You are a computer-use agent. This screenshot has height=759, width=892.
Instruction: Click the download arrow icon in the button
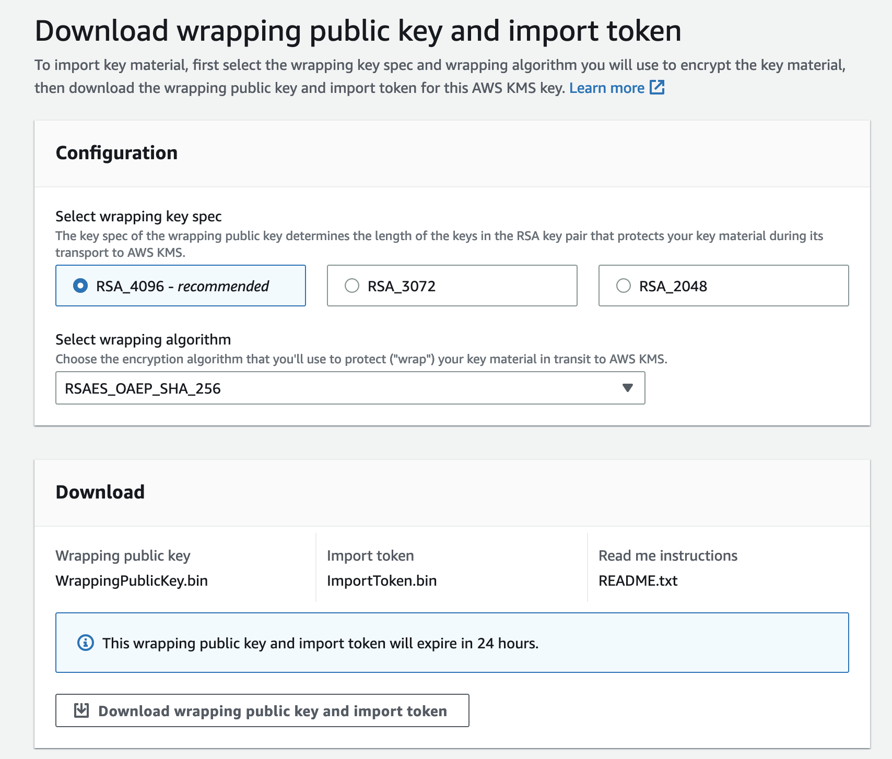81,710
